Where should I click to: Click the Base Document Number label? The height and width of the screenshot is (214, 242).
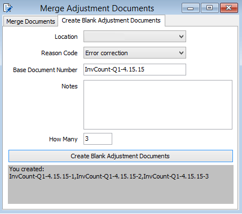pos(45,70)
